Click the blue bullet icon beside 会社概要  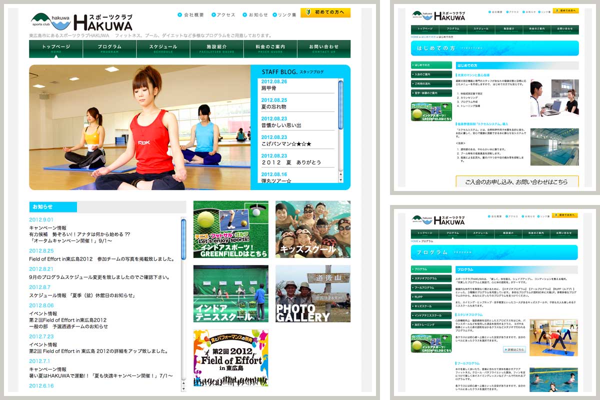(180, 15)
